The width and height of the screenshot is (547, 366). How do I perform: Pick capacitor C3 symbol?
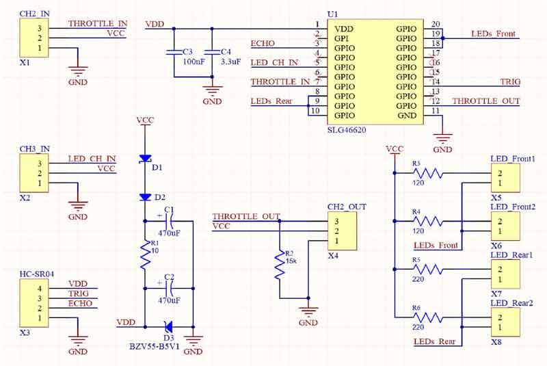click(x=174, y=53)
